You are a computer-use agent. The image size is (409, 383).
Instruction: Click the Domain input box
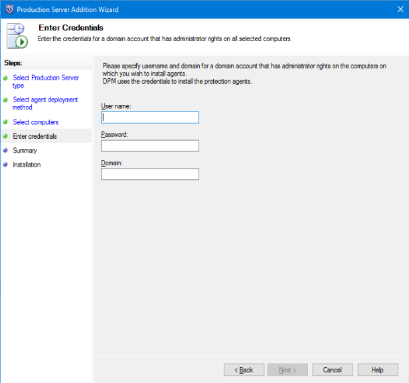150,175
